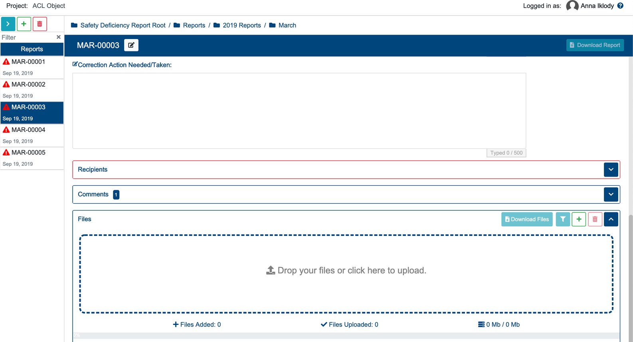Add a file with the green plus in Files

(x=579, y=219)
